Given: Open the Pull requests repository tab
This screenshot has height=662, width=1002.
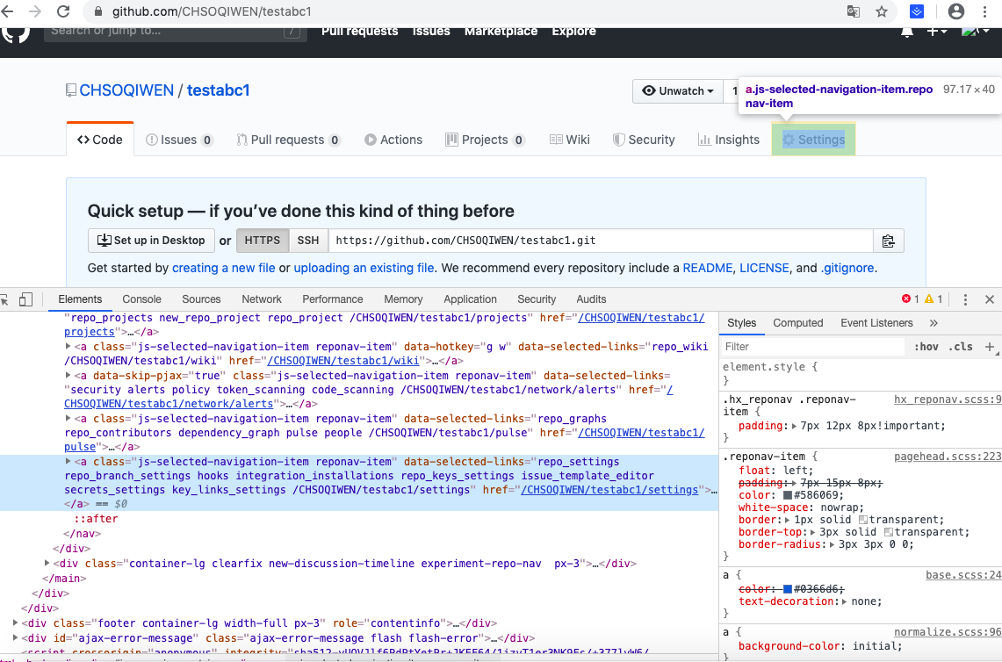Looking at the screenshot, I should (288, 140).
